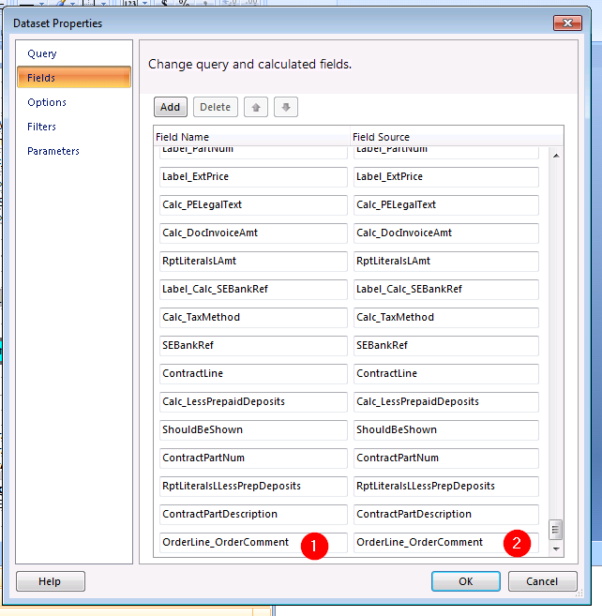The image size is (602, 616).
Task: Edit the ContractPartDescription field name box
Action: pyautogui.click(x=253, y=515)
